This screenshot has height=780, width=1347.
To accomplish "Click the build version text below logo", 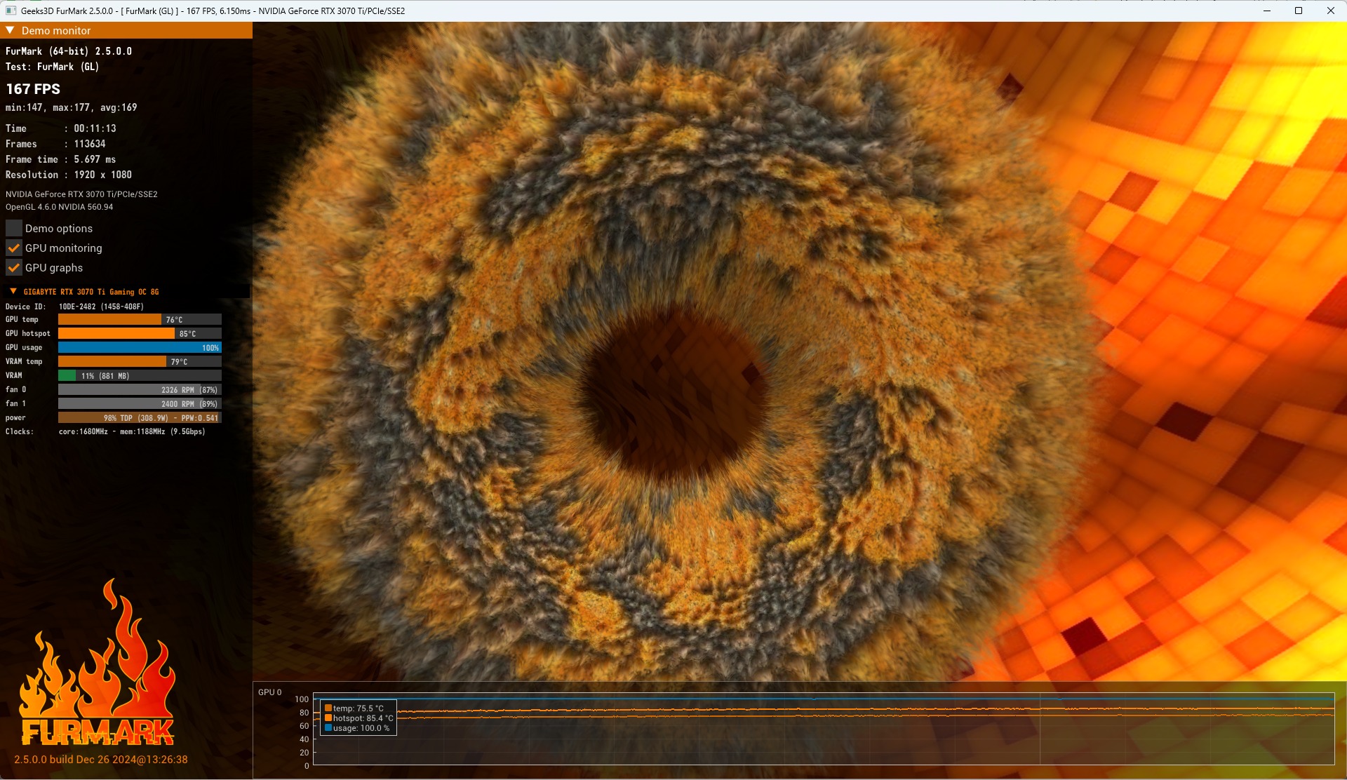I will tap(101, 760).
